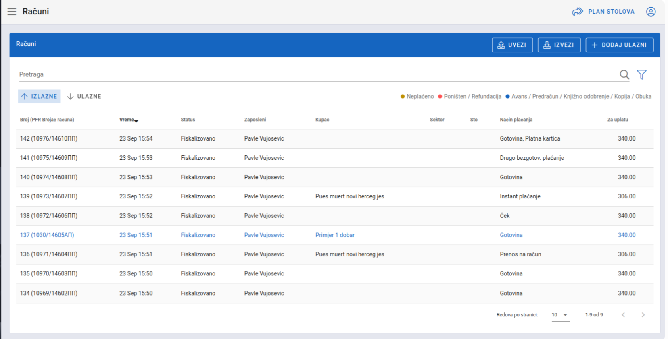Viewport: 668px width, 339px height.
Task: Click the Uvezi import button
Action: [x=512, y=45]
